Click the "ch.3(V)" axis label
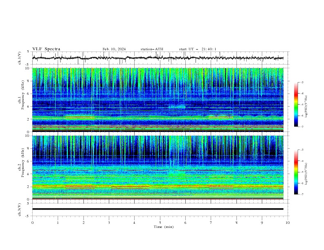Screen dimensions: 324x250 pos(20,210)
